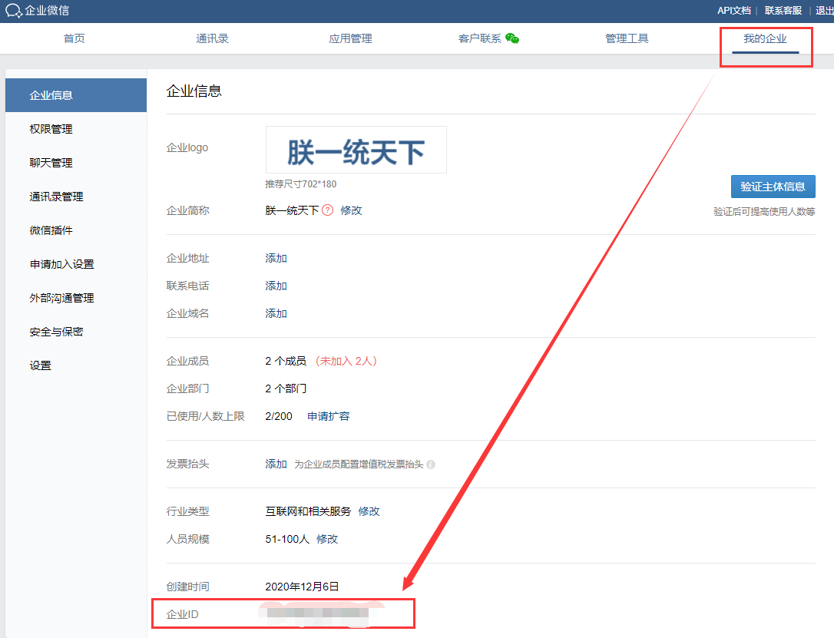Click 修改 next to 互联网和相关服务
The height and width of the screenshot is (638, 834).
pos(369,511)
